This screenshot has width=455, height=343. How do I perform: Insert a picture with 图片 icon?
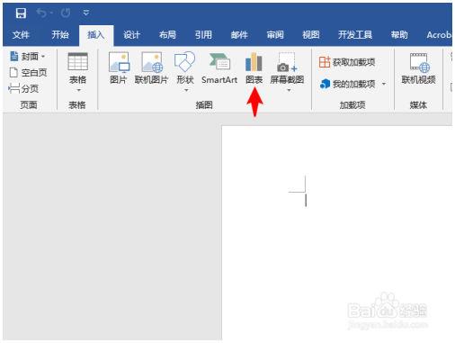pyautogui.click(x=119, y=68)
